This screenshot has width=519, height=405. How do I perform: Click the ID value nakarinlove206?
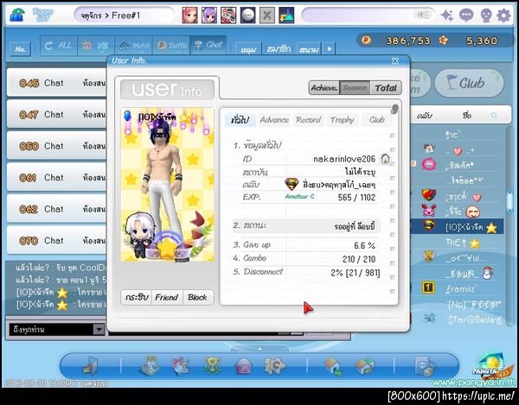(x=344, y=159)
